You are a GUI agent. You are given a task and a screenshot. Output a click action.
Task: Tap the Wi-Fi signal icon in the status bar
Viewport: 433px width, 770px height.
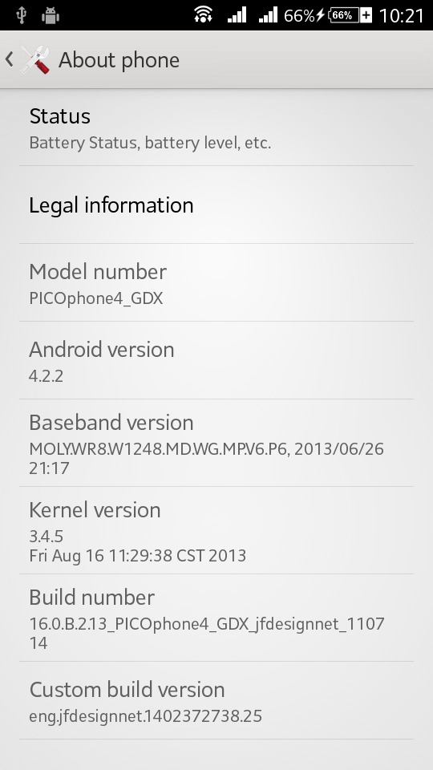coord(203,14)
